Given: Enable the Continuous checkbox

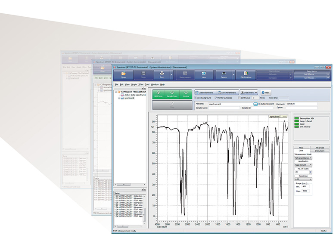Looking at the screenshot, I should [x=237, y=98].
